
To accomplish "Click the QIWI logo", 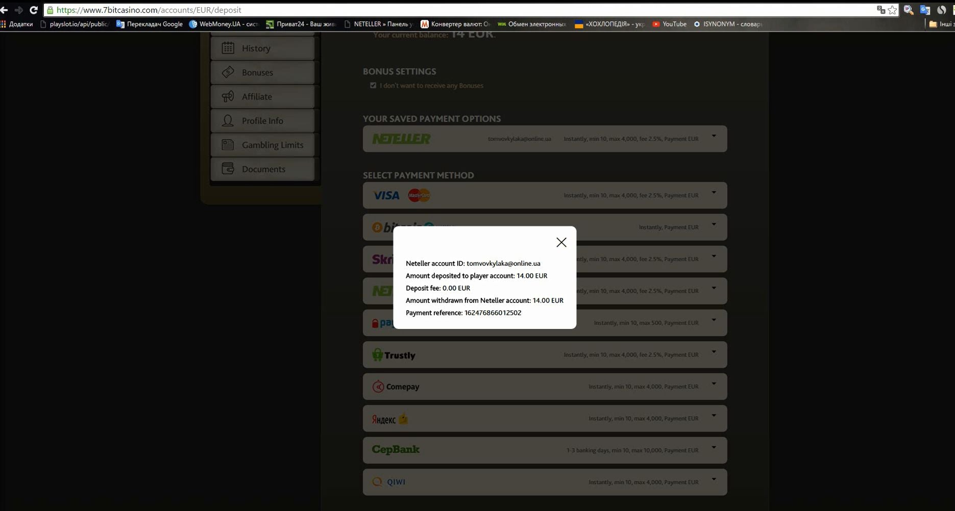I will (x=389, y=482).
